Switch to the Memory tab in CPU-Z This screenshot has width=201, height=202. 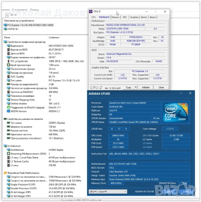[x=116, y=17]
